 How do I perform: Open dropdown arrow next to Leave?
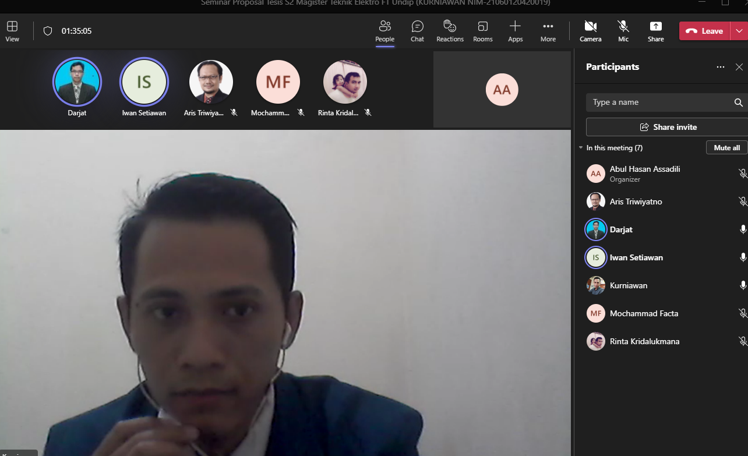pos(739,31)
